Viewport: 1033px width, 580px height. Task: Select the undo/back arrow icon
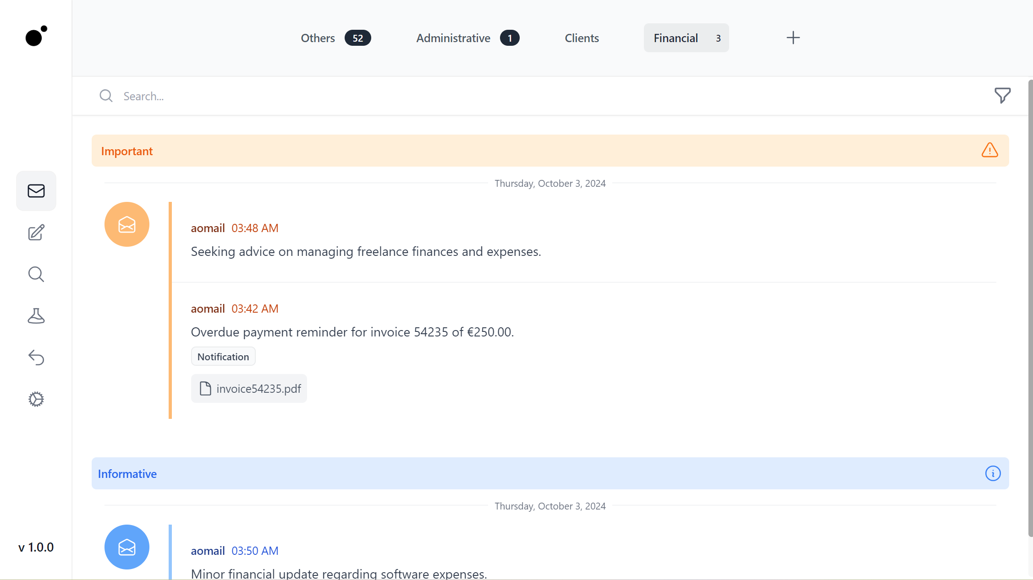point(36,358)
